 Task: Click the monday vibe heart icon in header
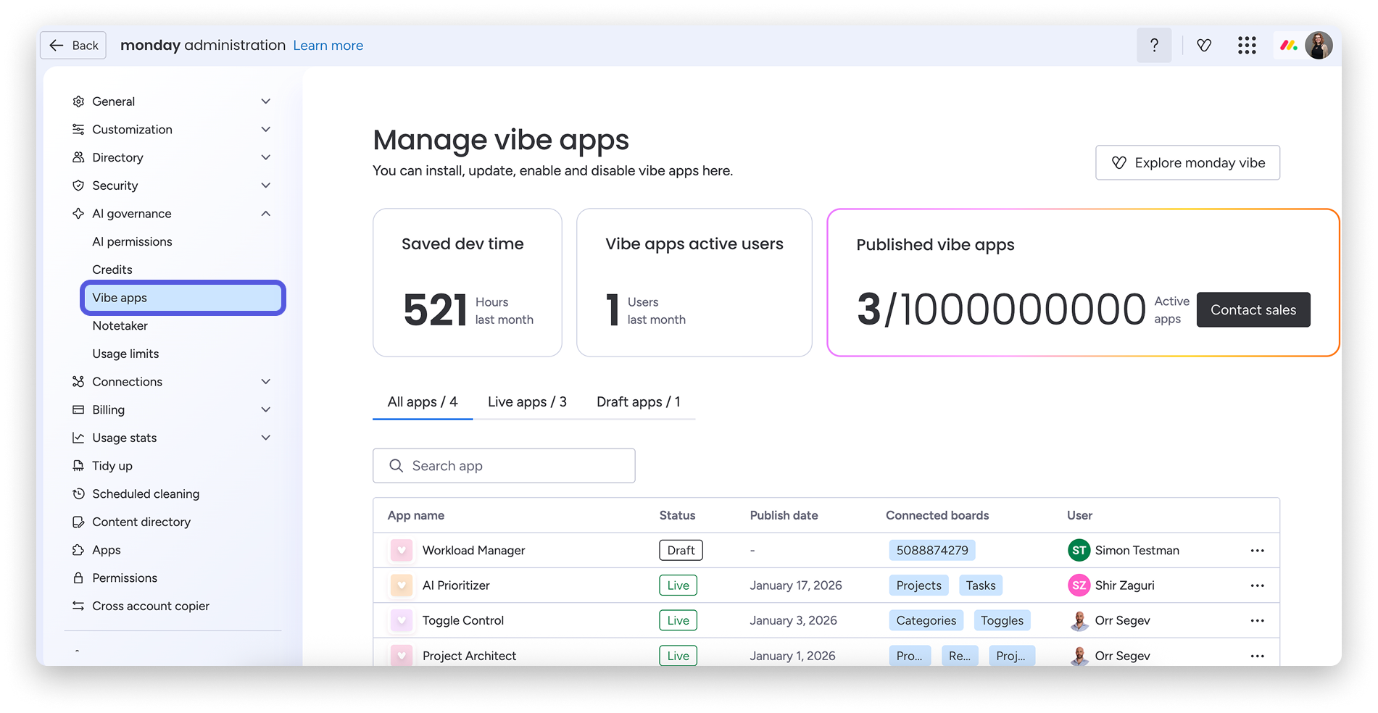pos(1204,46)
